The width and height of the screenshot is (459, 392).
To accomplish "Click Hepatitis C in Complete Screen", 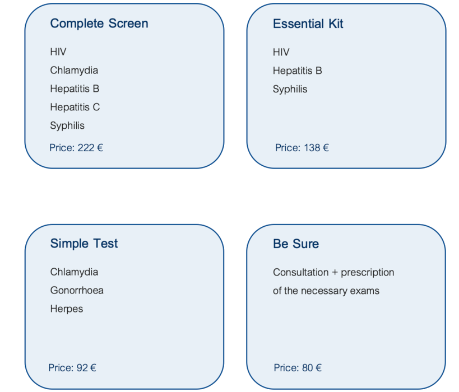I will click(x=75, y=107).
